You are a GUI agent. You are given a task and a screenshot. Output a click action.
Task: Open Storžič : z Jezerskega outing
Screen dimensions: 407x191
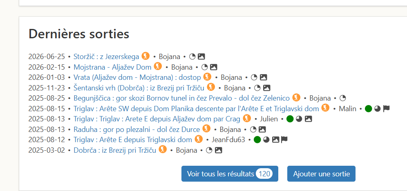(106, 57)
